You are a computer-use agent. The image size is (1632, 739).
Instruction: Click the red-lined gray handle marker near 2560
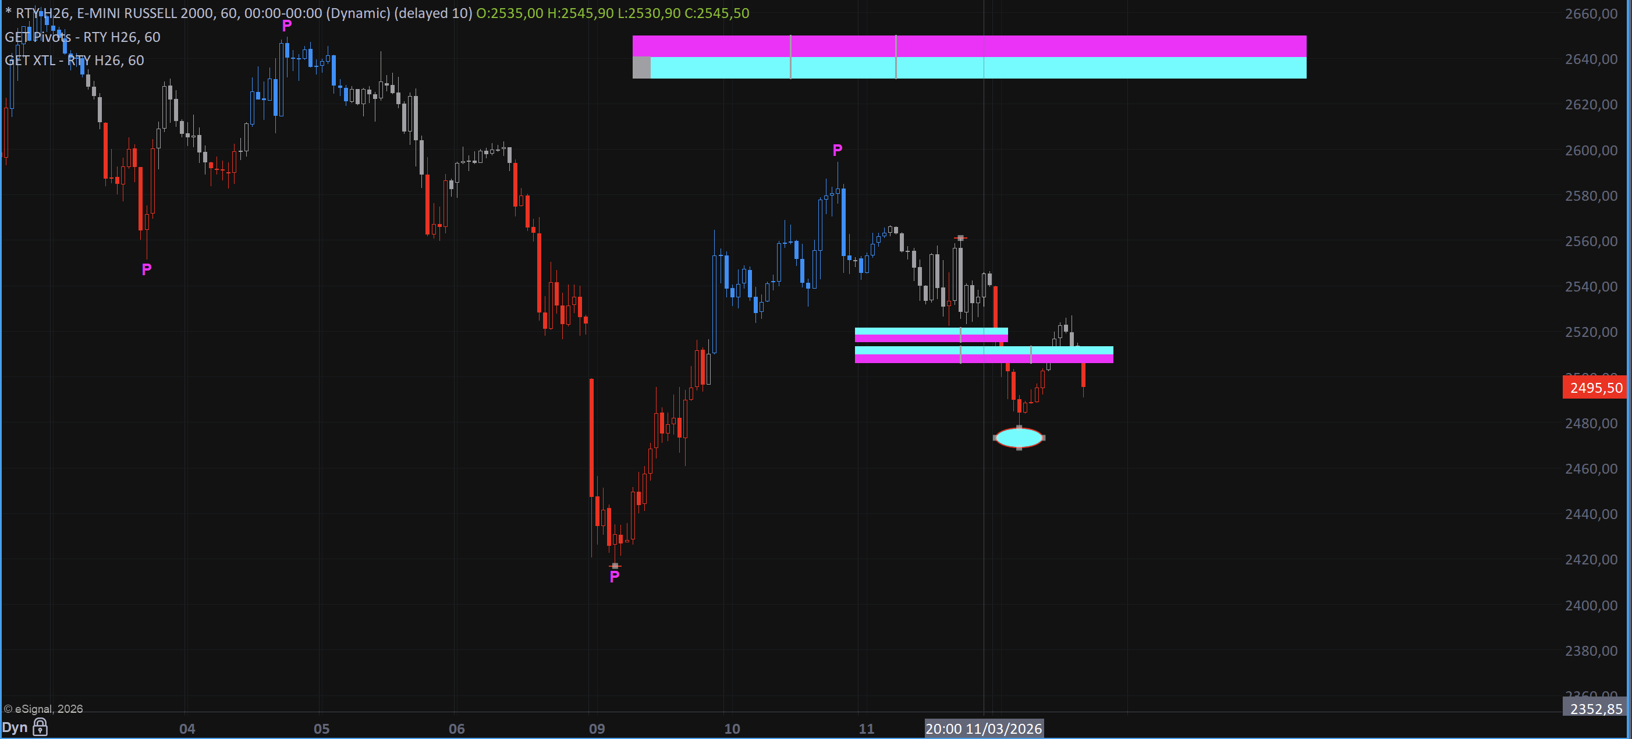tap(960, 238)
